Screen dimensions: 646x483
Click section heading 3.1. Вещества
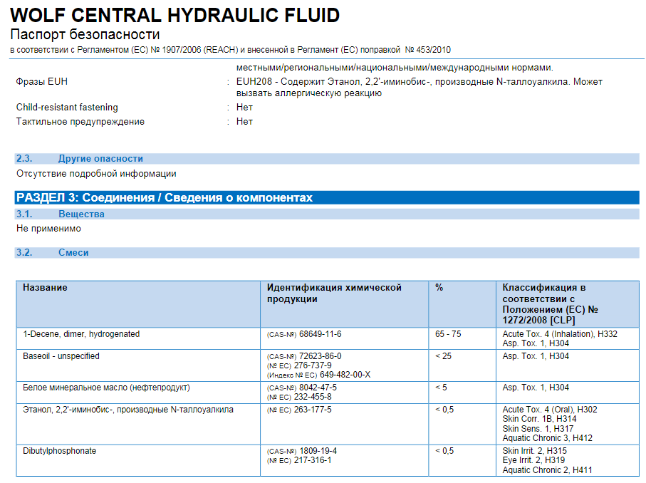pyautogui.click(x=327, y=214)
